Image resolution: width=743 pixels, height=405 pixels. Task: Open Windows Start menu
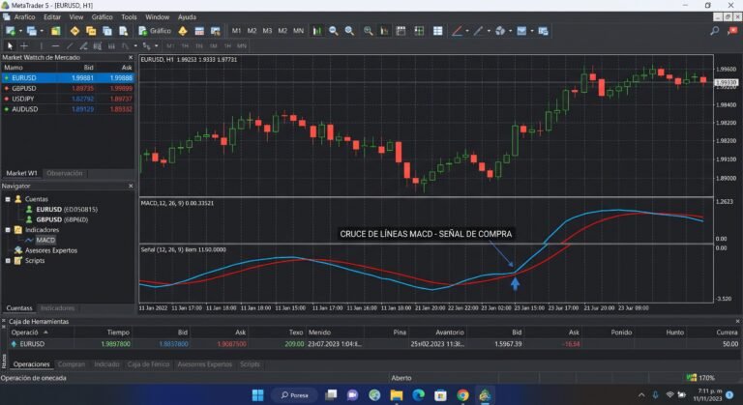click(257, 395)
